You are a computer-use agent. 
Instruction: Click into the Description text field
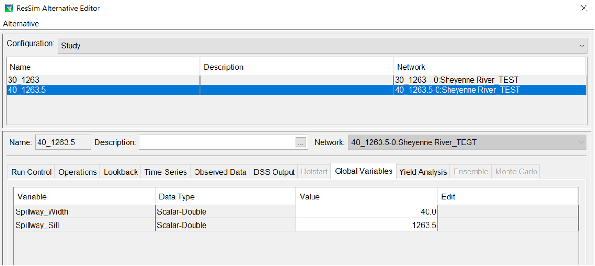click(x=217, y=142)
